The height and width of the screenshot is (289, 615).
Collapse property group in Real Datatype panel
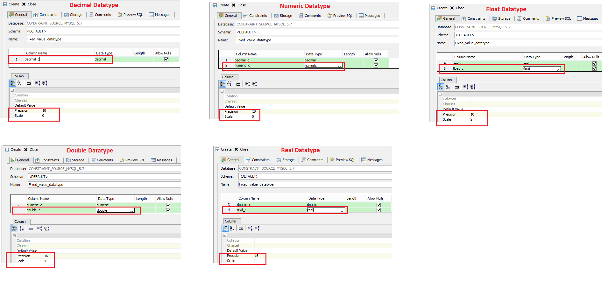pos(225,236)
